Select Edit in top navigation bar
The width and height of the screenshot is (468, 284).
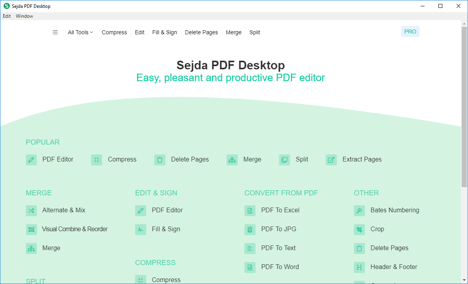(x=139, y=32)
